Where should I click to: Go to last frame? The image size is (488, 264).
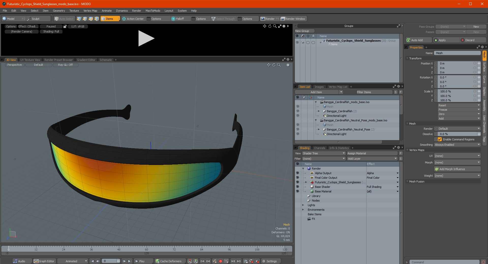point(130,261)
